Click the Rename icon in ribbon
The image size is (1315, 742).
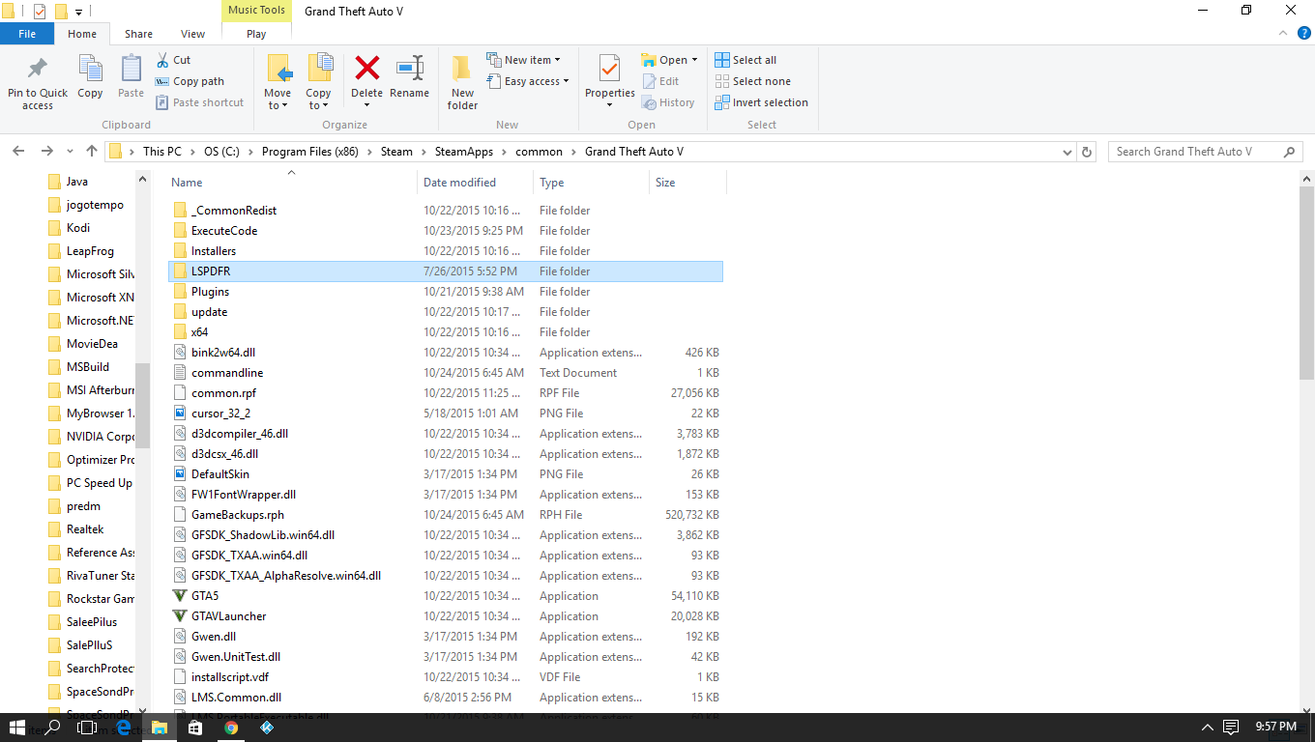click(409, 70)
